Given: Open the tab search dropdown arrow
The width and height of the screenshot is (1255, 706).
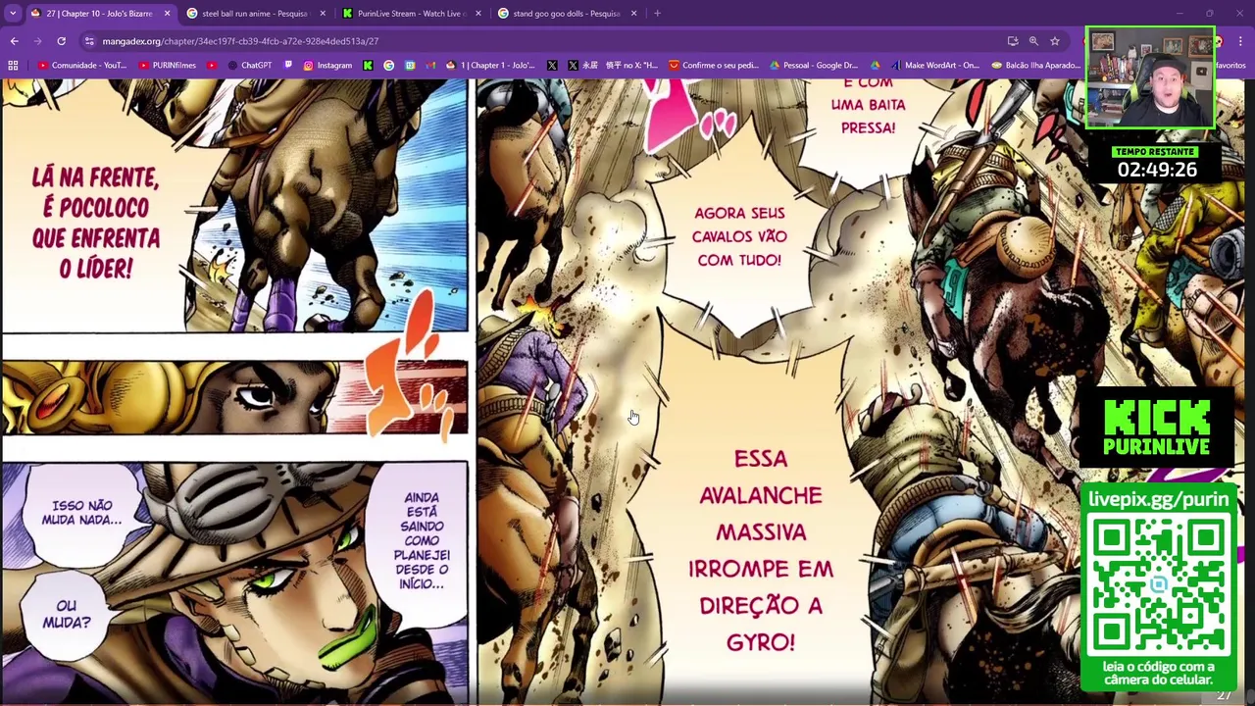Looking at the screenshot, I should click(x=13, y=14).
